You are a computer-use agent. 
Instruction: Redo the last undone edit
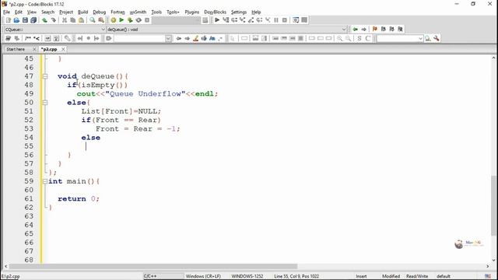(x=54, y=20)
